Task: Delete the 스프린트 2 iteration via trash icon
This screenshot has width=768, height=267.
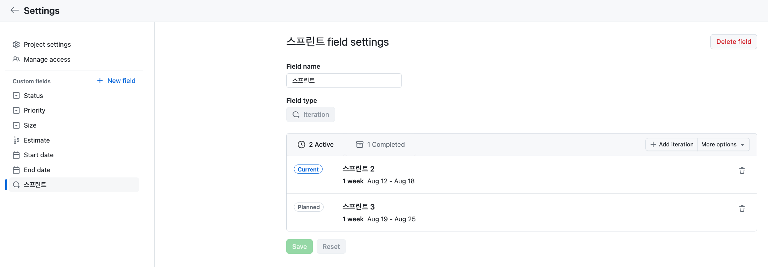Action: [x=742, y=170]
